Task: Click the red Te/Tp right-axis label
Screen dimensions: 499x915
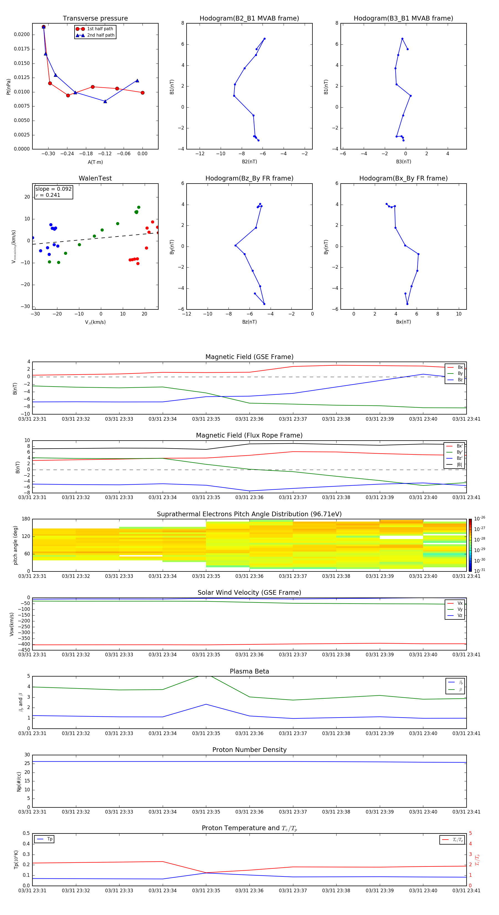Action: (477, 860)
